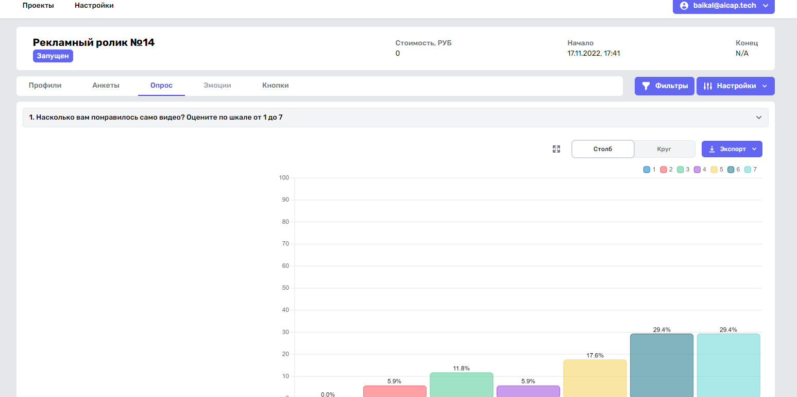The height and width of the screenshot is (397, 797).
Task: Click the fullscreen expand chart icon
Action: 556,149
